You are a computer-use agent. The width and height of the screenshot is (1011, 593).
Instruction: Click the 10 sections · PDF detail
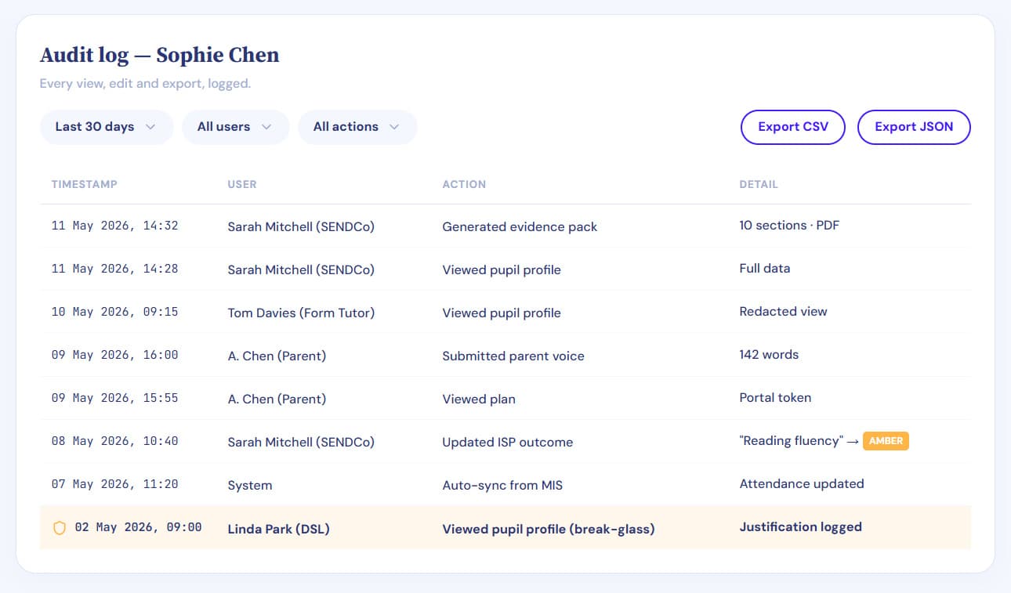click(x=789, y=225)
